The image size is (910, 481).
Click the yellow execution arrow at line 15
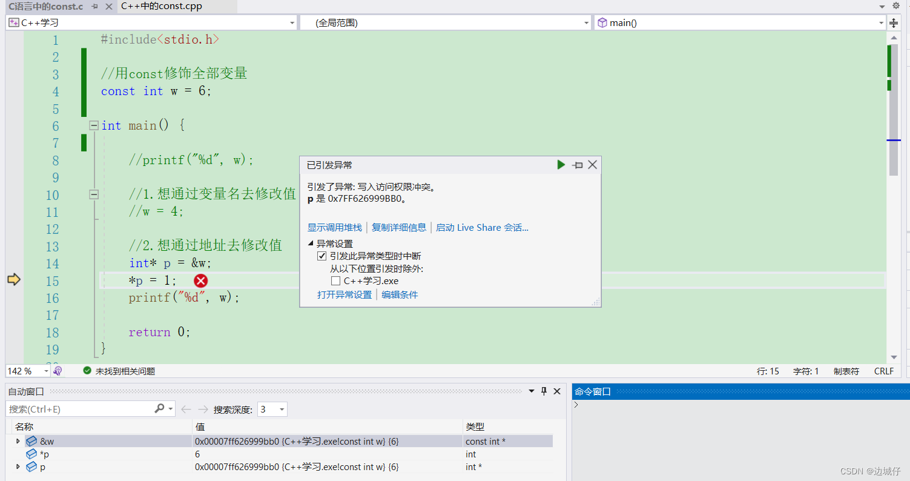pos(13,280)
